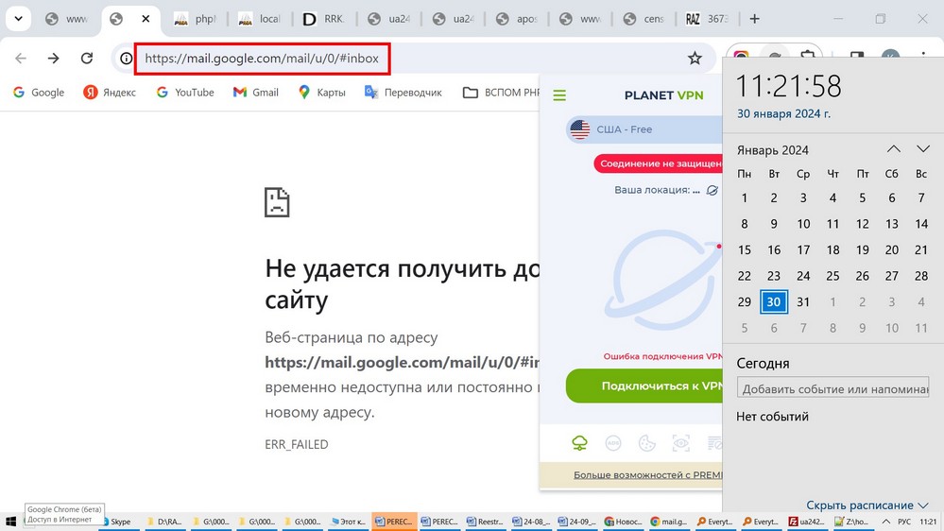The image size is (944, 531).
Task: Go to previous month with the calendar up arrow
Action: (893, 148)
